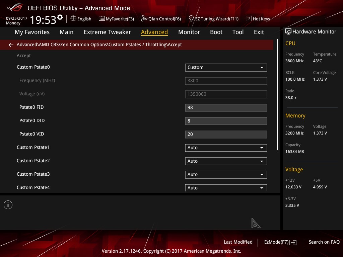Screen dimensions: 343x257
Task: Expand Custom Pstate0 dropdown
Action: click(226, 68)
